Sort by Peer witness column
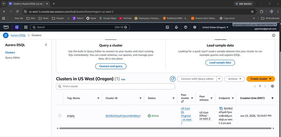Screen dimensions: 281x137 [212, 98]
